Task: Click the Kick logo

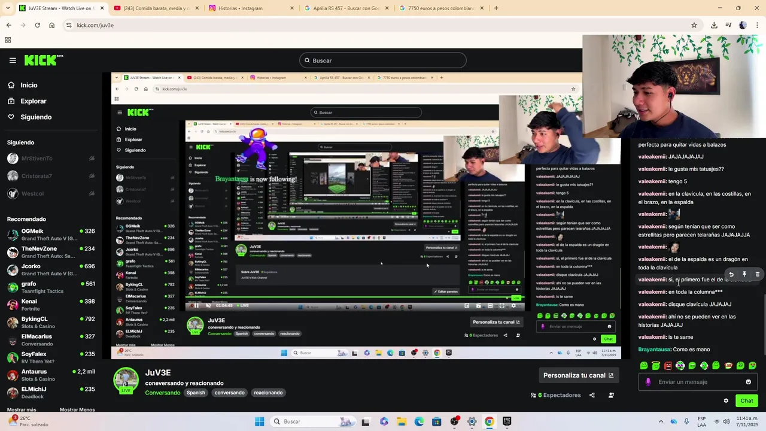Action: 44,60
